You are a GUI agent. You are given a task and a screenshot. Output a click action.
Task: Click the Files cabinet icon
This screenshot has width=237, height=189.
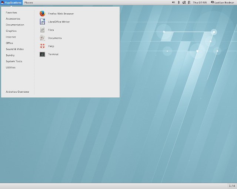(x=42, y=30)
